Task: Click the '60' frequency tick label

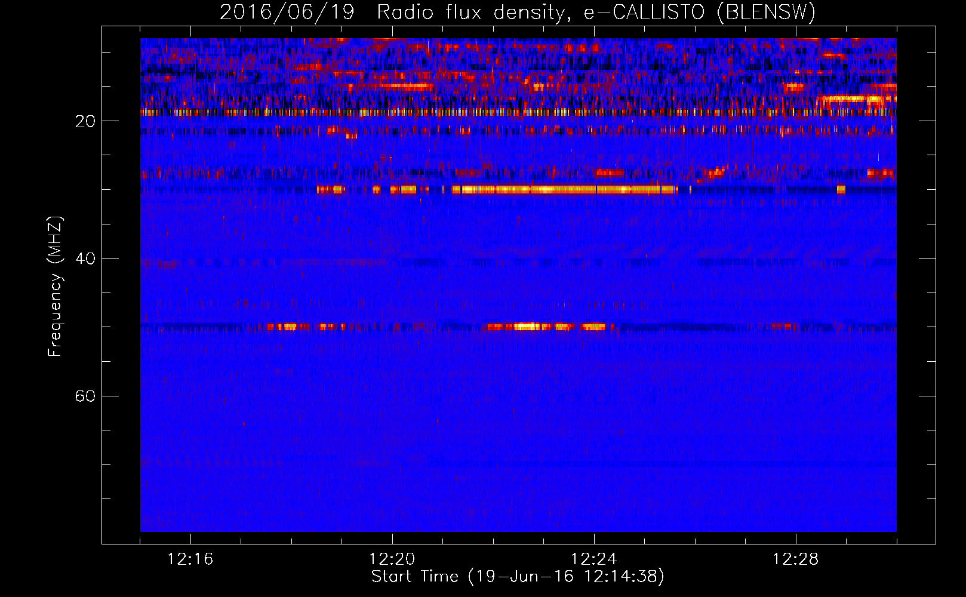Action: click(x=85, y=396)
